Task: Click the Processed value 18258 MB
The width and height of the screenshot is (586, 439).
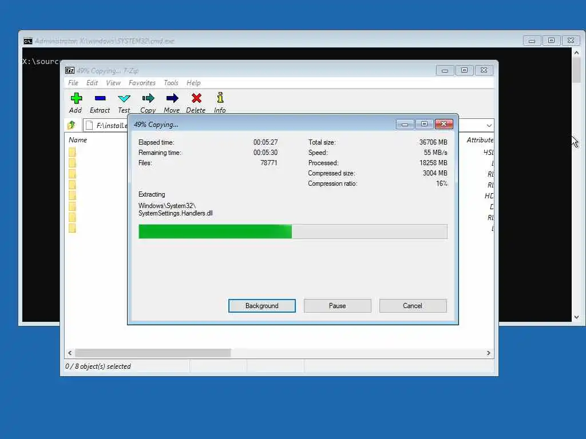Action: tap(433, 163)
